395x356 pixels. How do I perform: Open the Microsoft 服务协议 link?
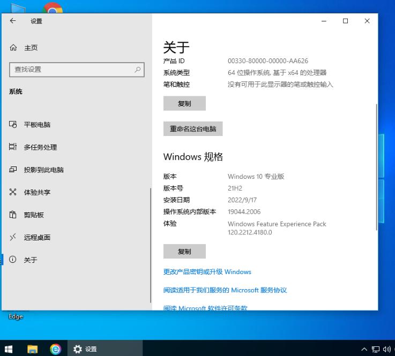pyautogui.click(x=225, y=290)
